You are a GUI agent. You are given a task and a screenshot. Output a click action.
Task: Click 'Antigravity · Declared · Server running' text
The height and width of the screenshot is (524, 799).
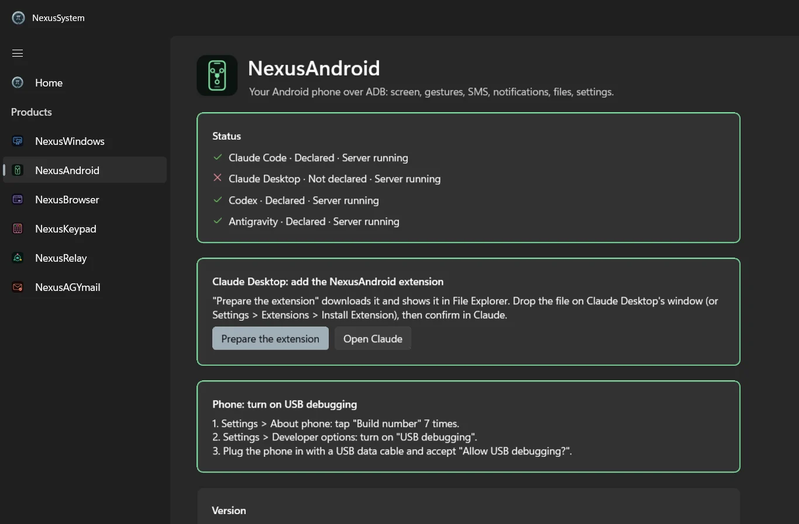314,221
